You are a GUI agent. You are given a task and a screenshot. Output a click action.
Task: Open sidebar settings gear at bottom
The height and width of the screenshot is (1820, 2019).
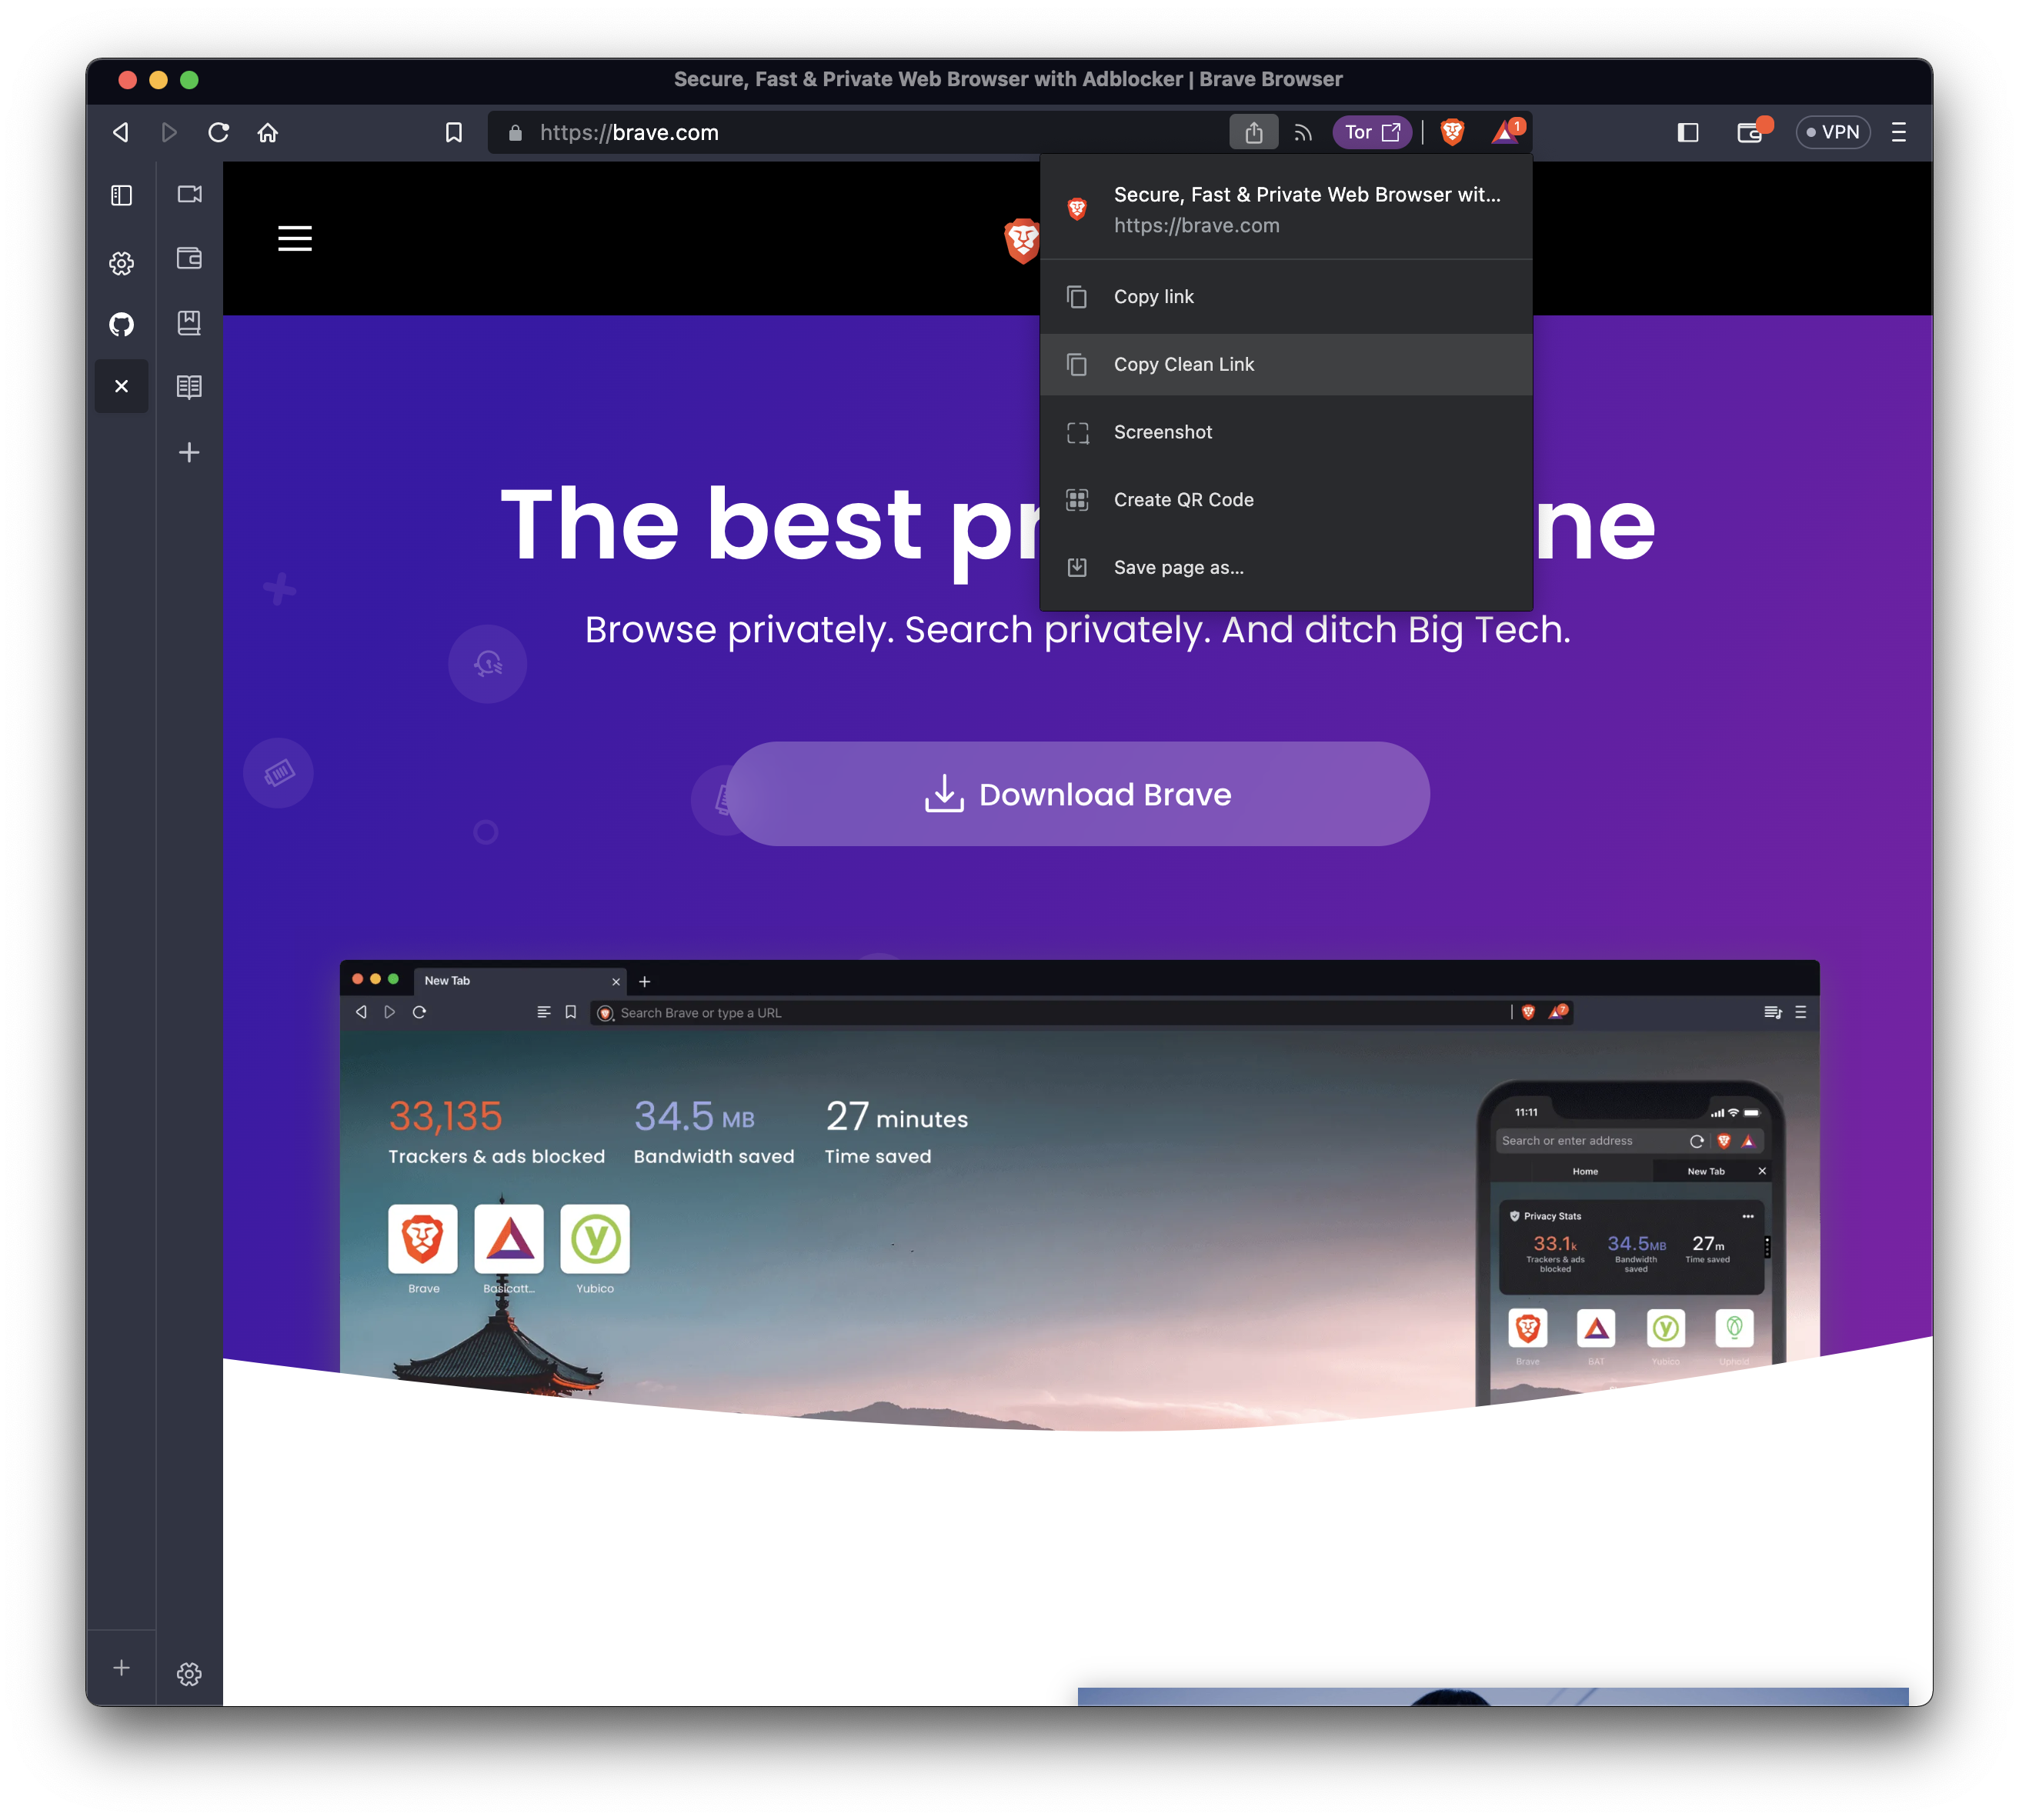[189, 1674]
